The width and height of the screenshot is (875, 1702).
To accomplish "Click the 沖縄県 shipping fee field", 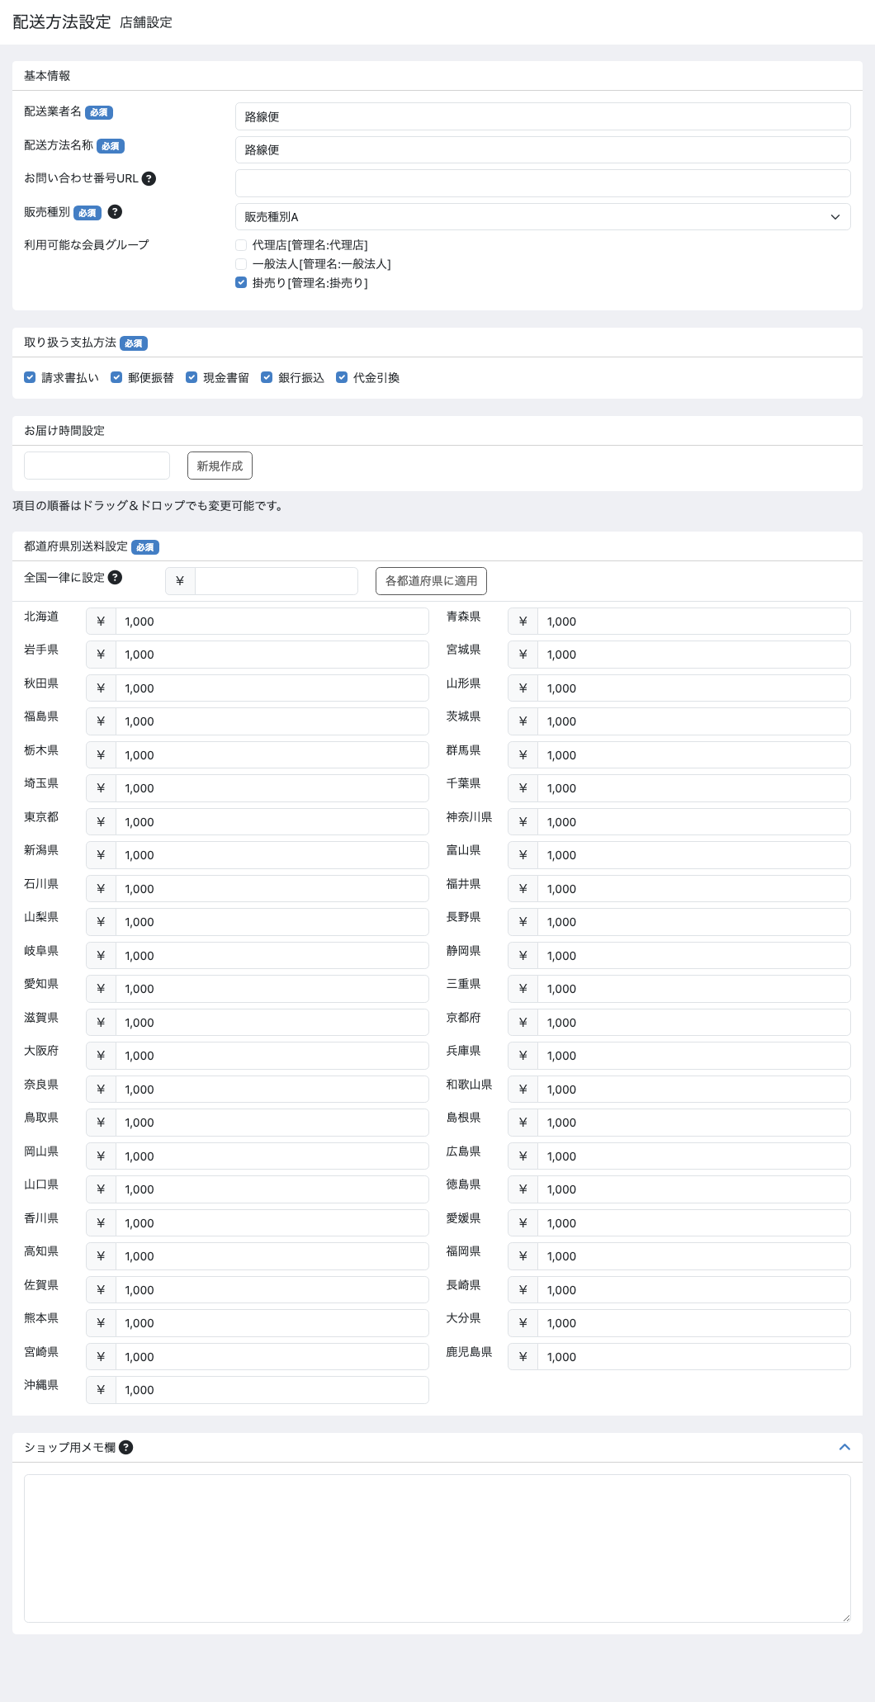I will point(272,1390).
